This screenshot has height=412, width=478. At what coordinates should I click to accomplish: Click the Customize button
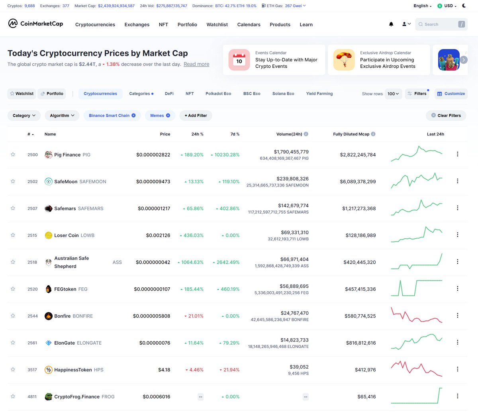(x=451, y=94)
